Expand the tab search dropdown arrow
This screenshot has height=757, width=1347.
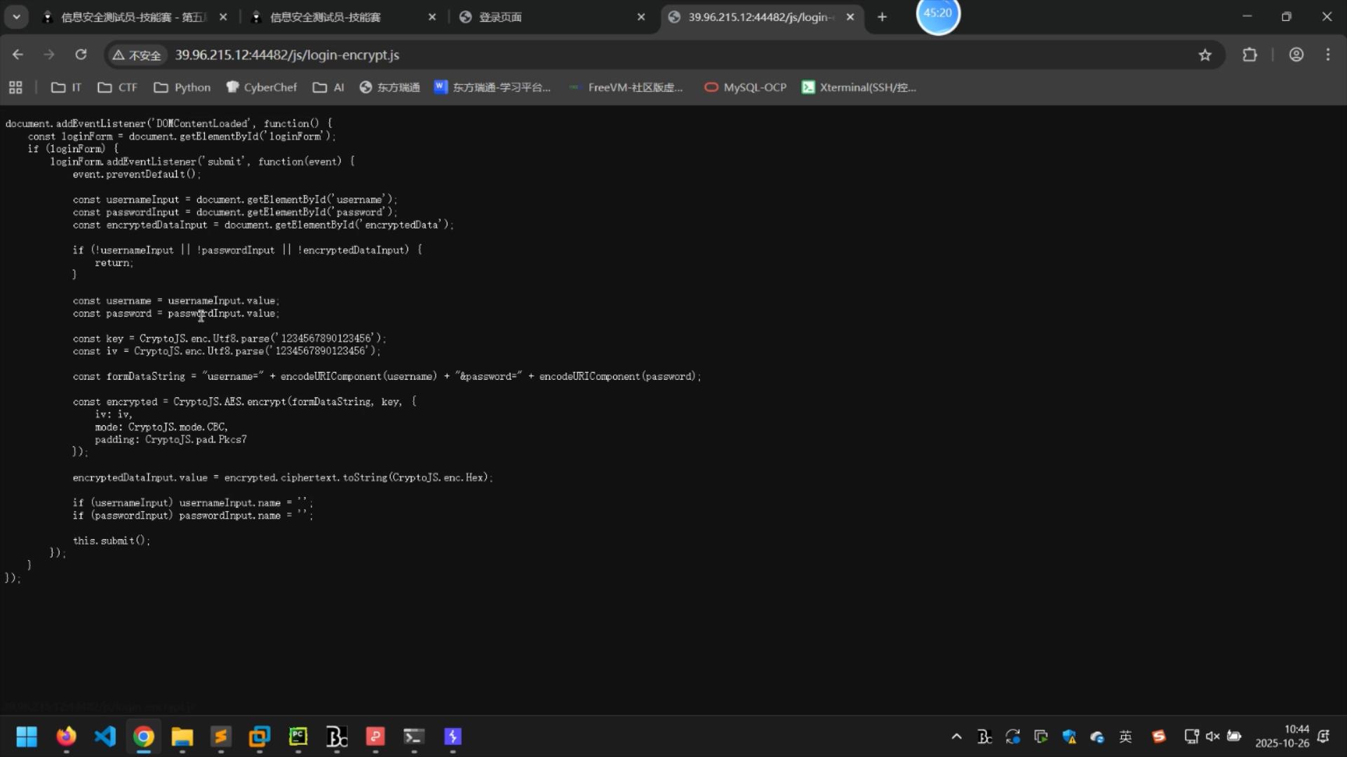click(16, 17)
